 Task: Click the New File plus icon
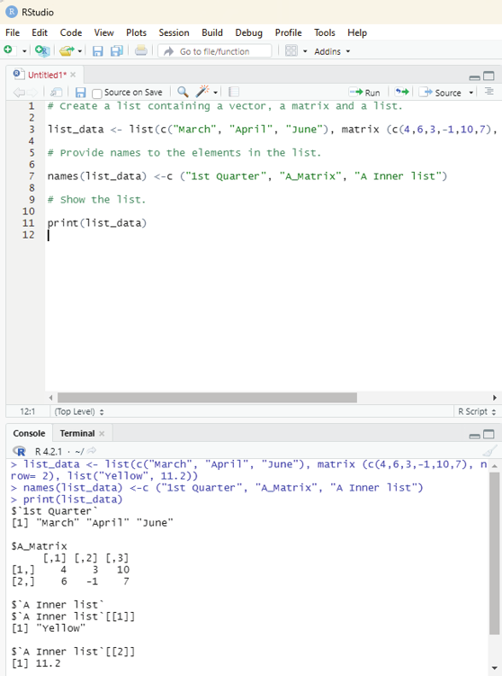pyautogui.click(x=8, y=50)
